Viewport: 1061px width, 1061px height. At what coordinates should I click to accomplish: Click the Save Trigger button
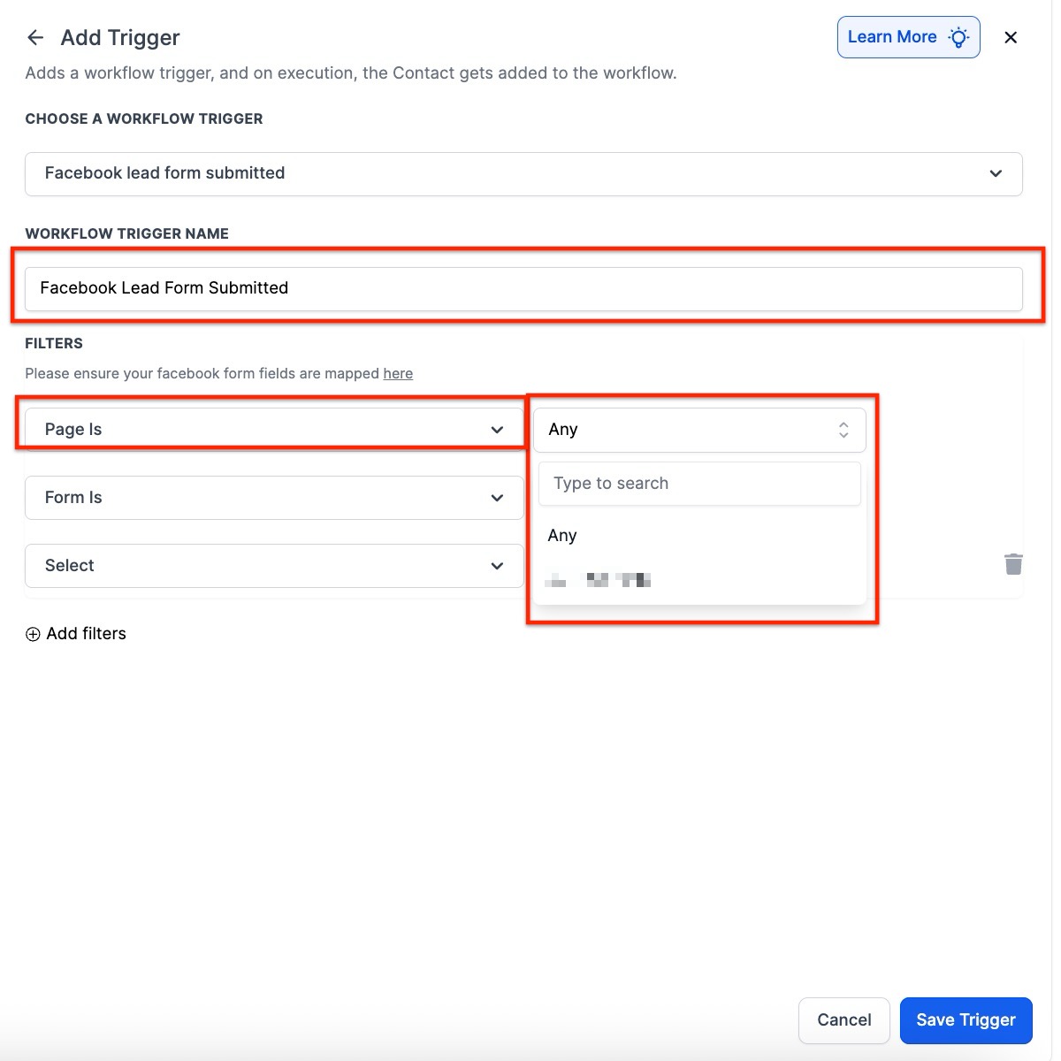point(966,1020)
